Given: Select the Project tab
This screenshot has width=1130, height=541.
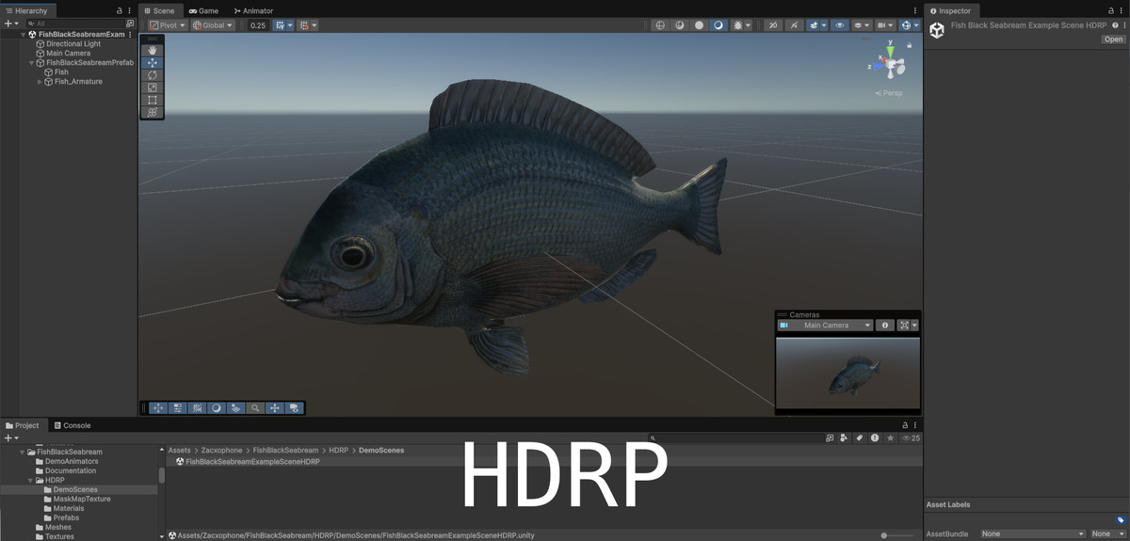Looking at the screenshot, I should [x=23, y=425].
